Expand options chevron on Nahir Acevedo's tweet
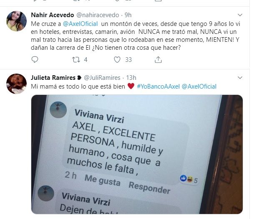This screenshot has width=264, height=219. click(240, 15)
